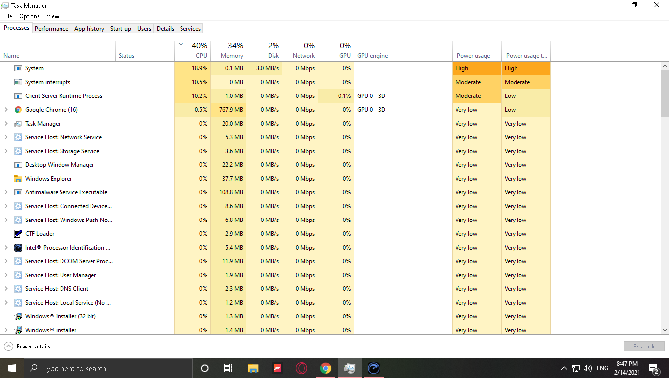Click the Service Host: Network Service gear icon
Screen dimensions: 669x378
tap(18, 137)
